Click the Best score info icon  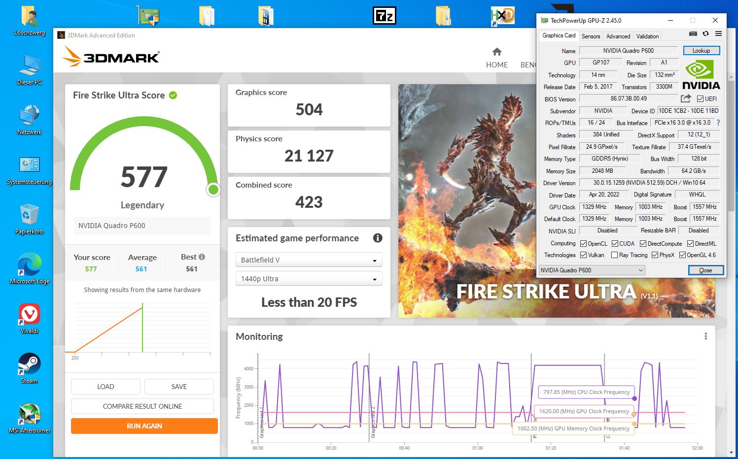tap(202, 257)
